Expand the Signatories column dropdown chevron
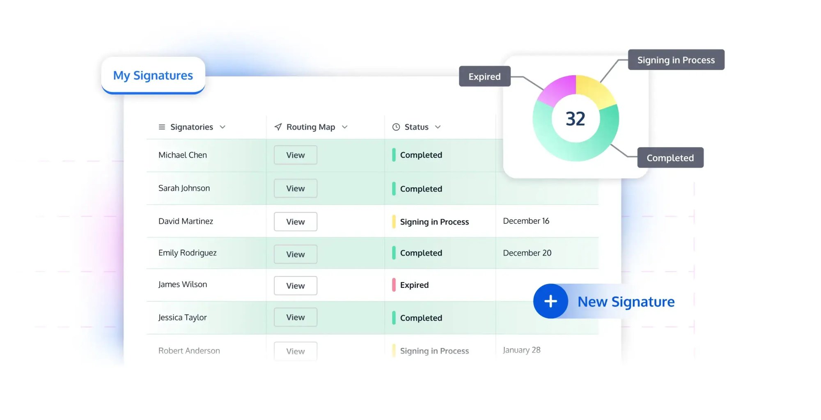 click(222, 127)
